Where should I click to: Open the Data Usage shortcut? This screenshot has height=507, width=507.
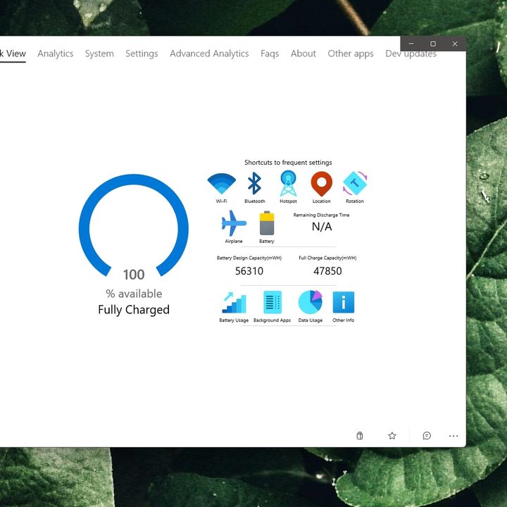point(311,306)
